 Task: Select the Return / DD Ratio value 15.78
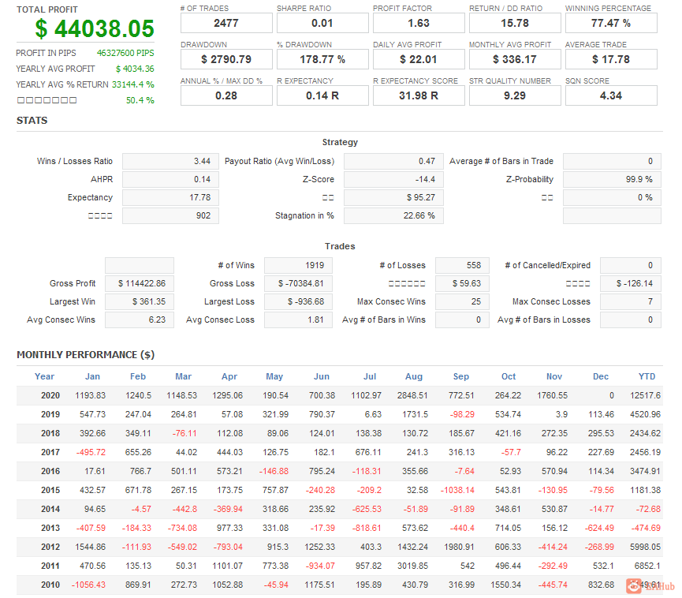coord(515,23)
